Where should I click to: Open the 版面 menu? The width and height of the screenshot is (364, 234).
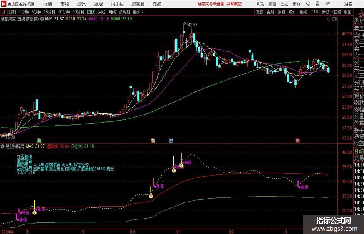(272, 4)
